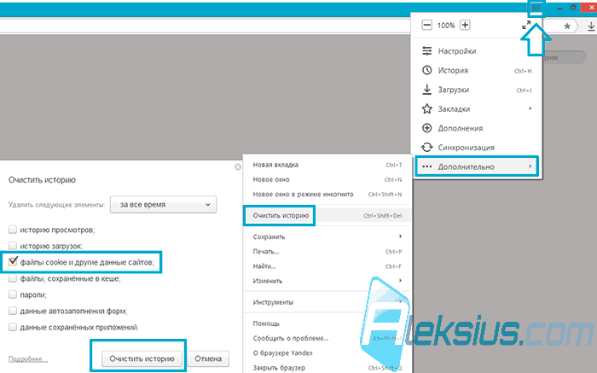Click the zoom in plus icon

click(465, 25)
